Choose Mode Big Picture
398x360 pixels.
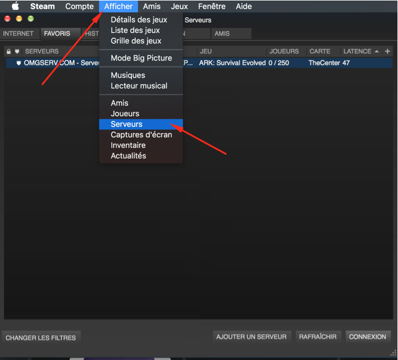[141, 58]
